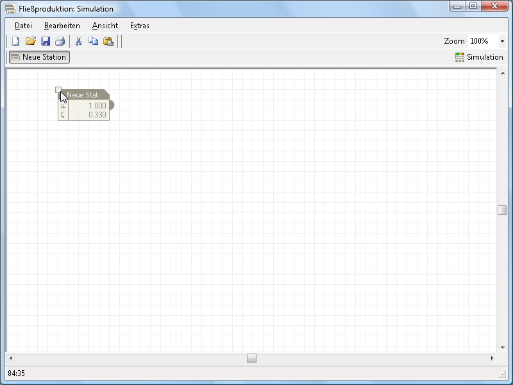Click the Print icon
This screenshot has height=385, width=513.
(60, 41)
